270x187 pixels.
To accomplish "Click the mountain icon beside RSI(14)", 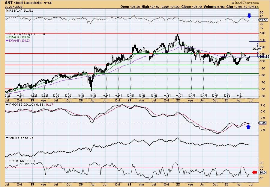I will [x=7, y=10].
